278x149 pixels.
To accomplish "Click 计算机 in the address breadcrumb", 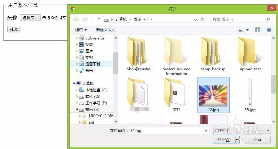I will point(121,19).
